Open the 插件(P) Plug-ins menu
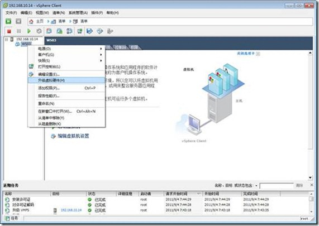This screenshot has width=319, height=226. 97,13
